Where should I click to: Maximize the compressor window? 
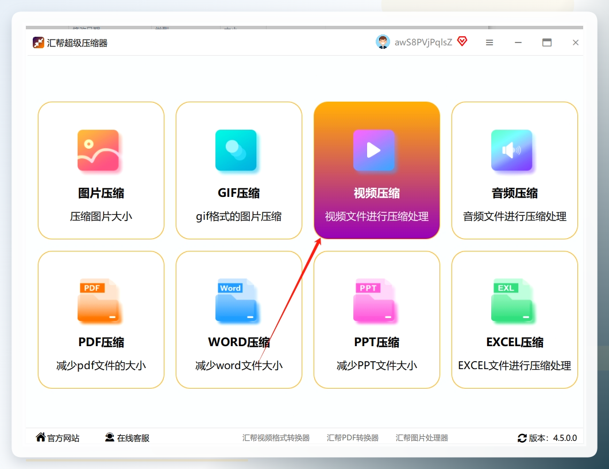(x=547, y=42)
